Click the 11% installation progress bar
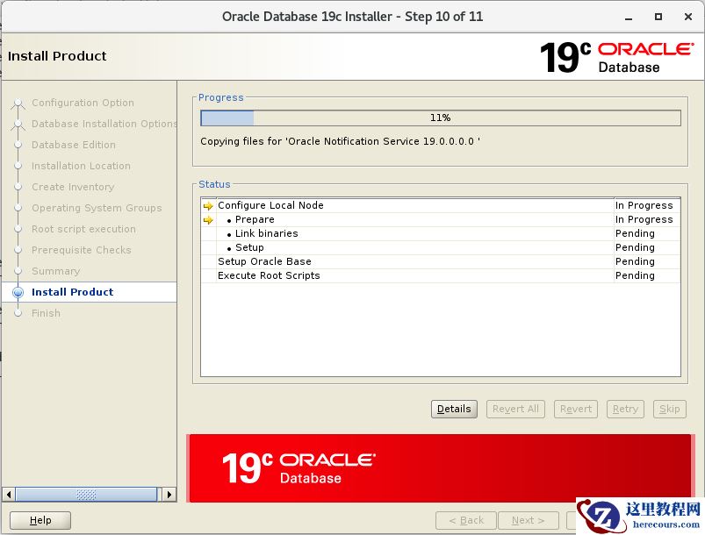 [441, 118]
